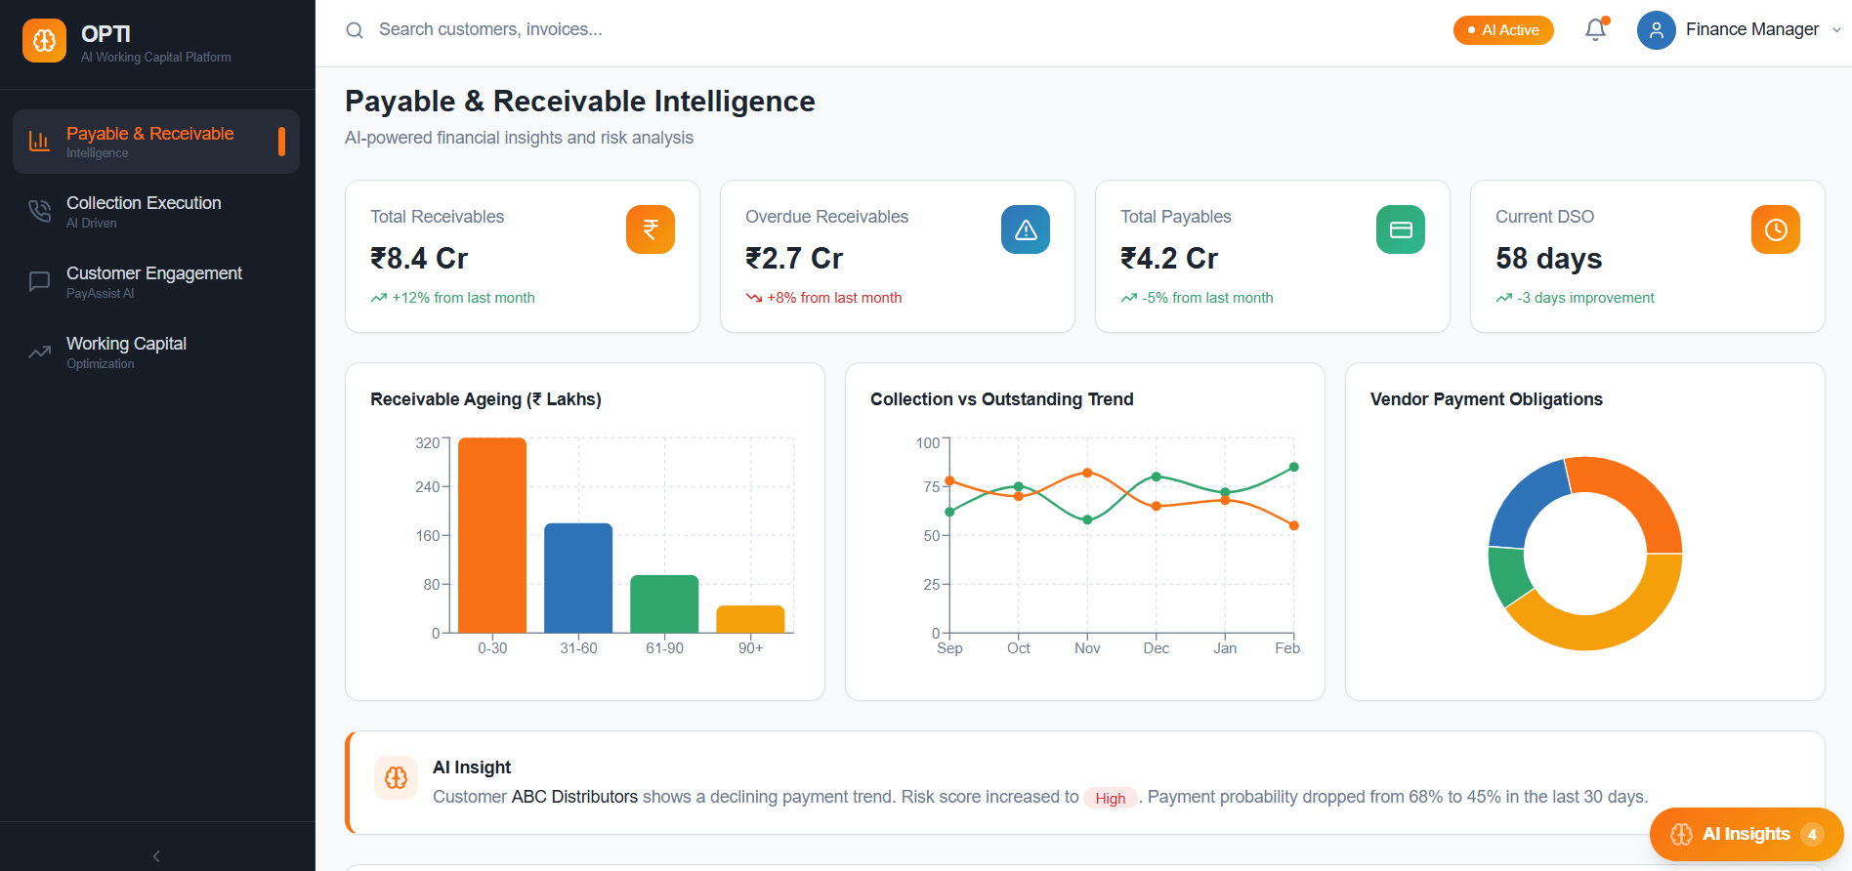The width and height of the screenshot is (1852, 871).
Task: Click the orange 0-30 ageing bar
Action: [492, 535]
